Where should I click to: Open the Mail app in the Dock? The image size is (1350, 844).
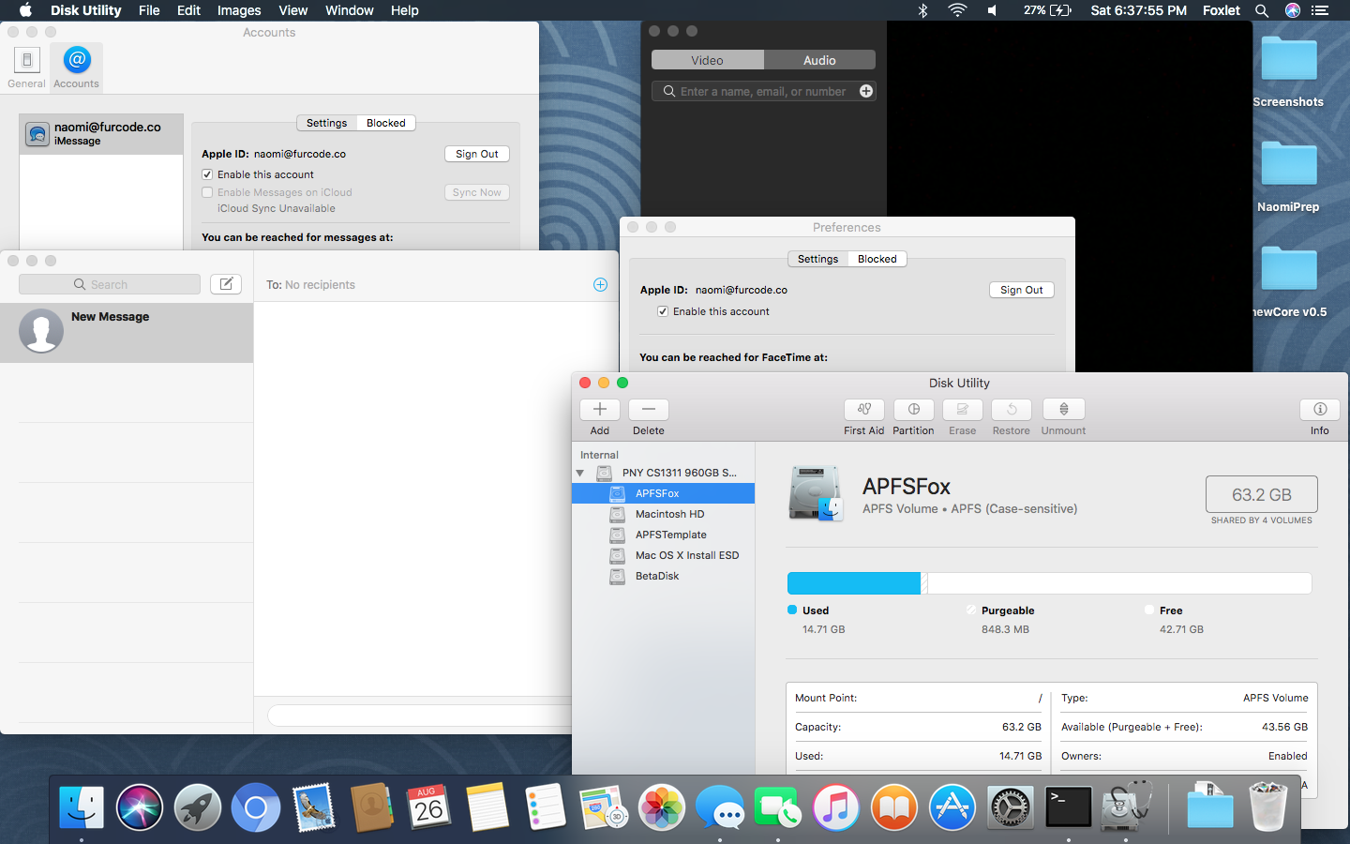314,807
